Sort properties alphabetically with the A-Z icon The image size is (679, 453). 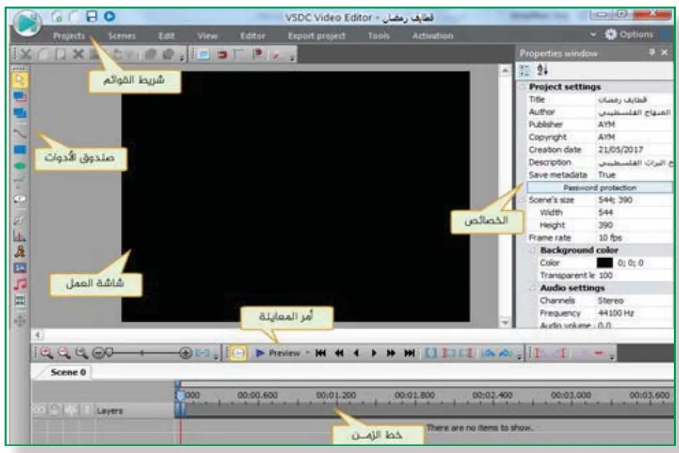(x=542, y=70)
